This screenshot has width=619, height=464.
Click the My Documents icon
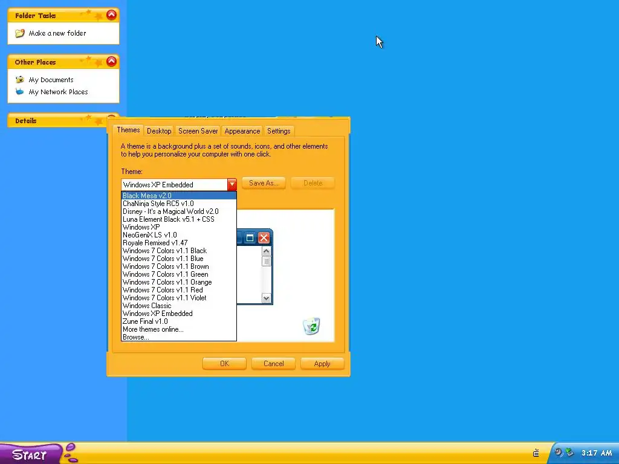[20, 80]
